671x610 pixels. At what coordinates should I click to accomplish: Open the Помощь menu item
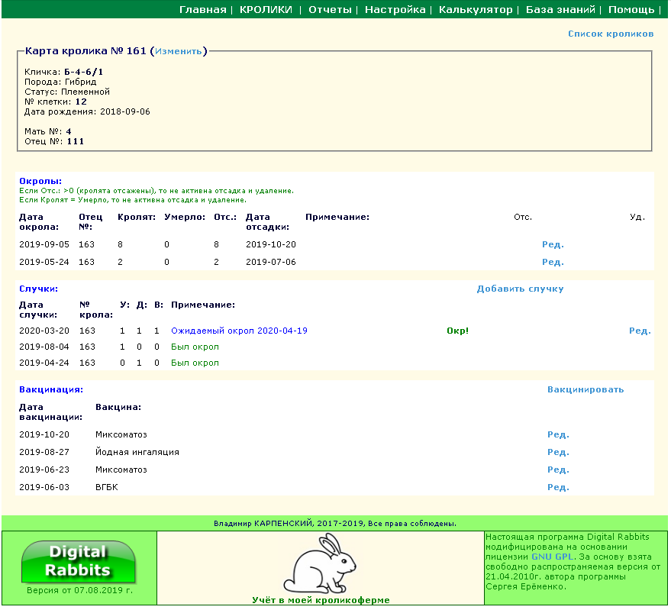point(631,9)
